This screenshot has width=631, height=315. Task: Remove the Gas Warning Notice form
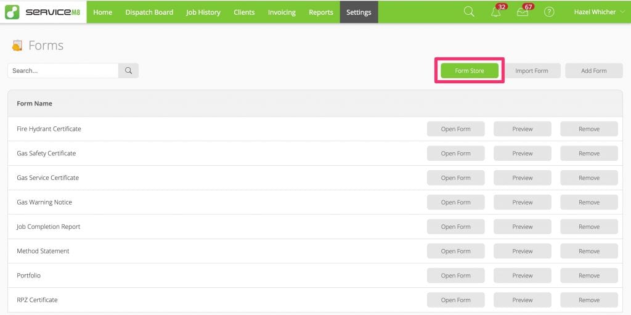click(588, 202)
